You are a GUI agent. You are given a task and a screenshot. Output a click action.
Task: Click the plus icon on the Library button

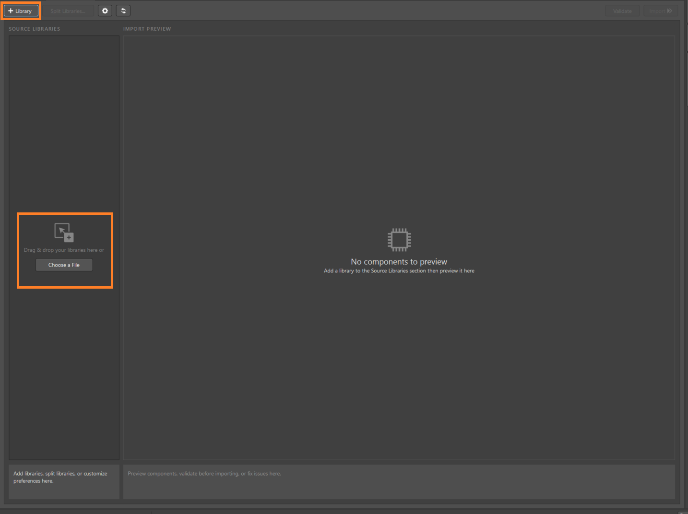pyautogui.click(x=10, y=10)
